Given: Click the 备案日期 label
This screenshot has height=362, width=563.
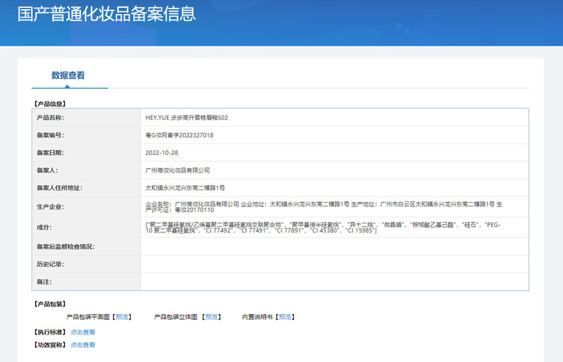Looking at the screenshot, I should 50,152.
